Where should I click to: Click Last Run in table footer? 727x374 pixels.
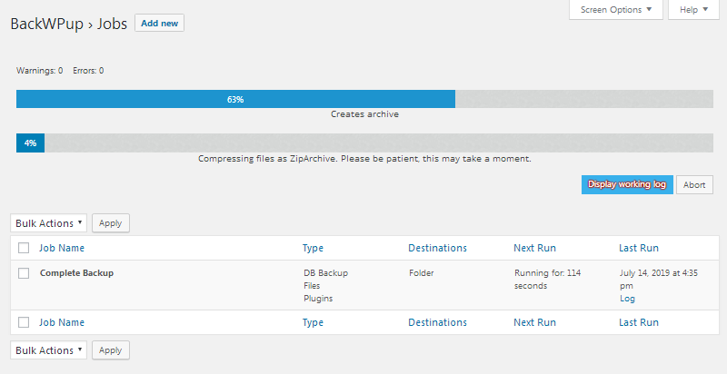pyautogui.click(x=639, y=322)
